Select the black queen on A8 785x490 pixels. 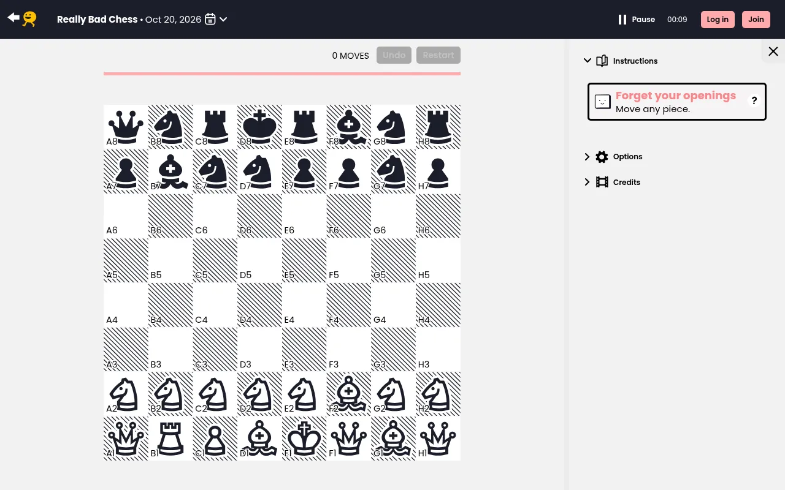pyautogui.click(x=126, y=127)
